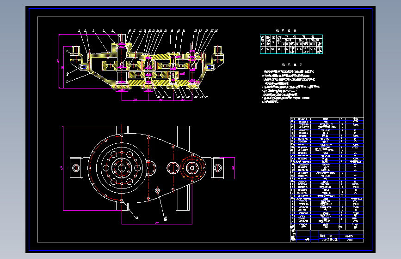Click the top row of the parts list
401x259 pixels.
click(x=327, y=119)
